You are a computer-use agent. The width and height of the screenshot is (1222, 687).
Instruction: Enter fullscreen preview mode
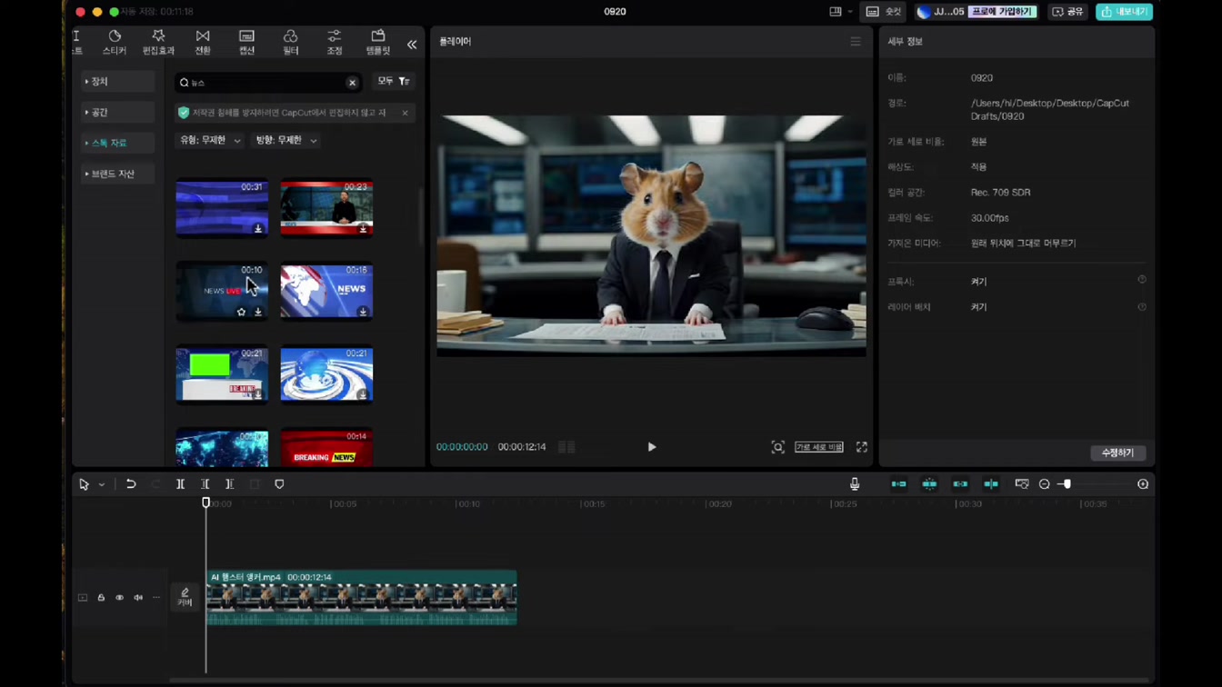[862, 447]
